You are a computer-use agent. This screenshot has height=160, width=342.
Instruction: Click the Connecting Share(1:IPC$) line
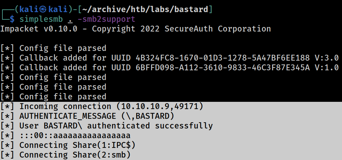point(68,145)
